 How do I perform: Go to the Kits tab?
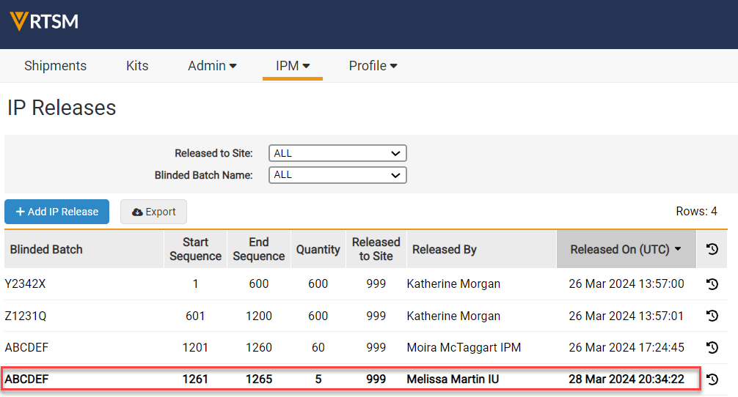[137, 66]
